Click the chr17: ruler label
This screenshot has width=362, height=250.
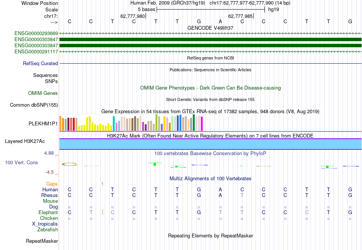coord(51,16)
